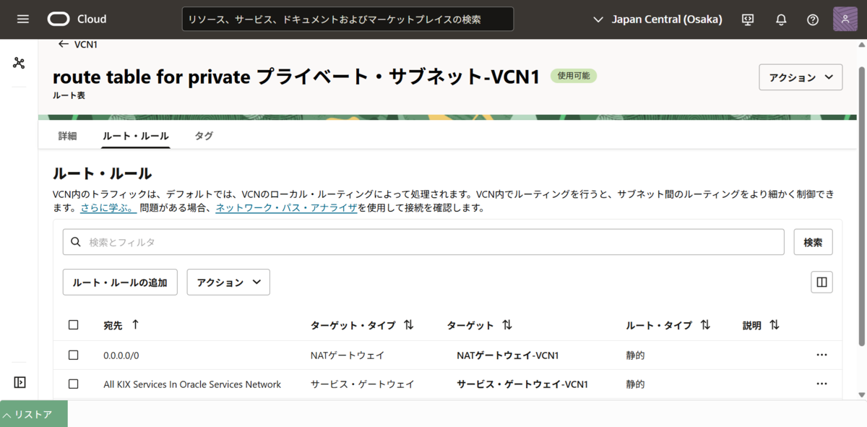Sort by 宛先 arrow icon
Screen dimensions: 867x427
tap(135, 325)
